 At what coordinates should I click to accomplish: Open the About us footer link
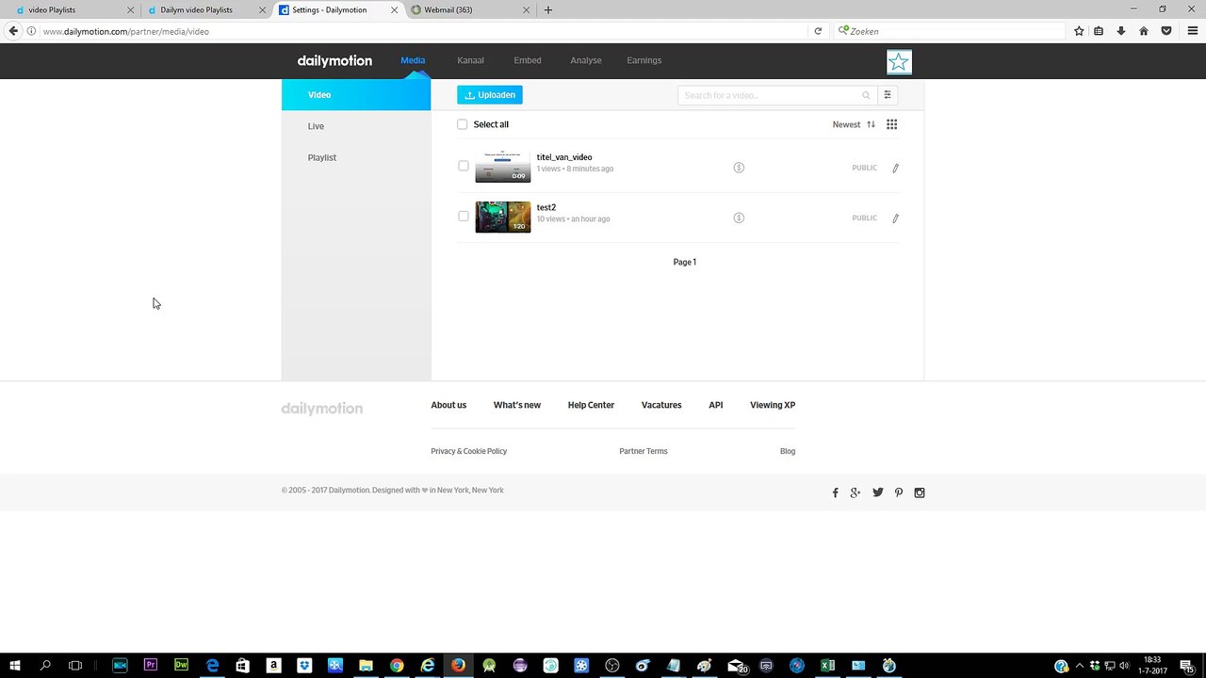[448, 405]
